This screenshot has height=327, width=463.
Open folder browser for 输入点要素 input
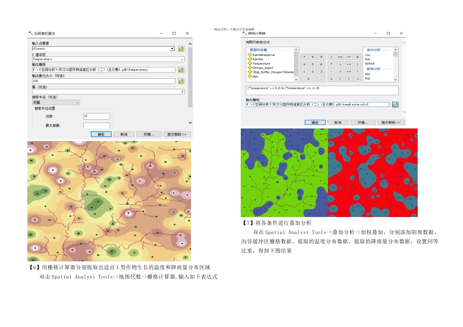click(181, 49)
